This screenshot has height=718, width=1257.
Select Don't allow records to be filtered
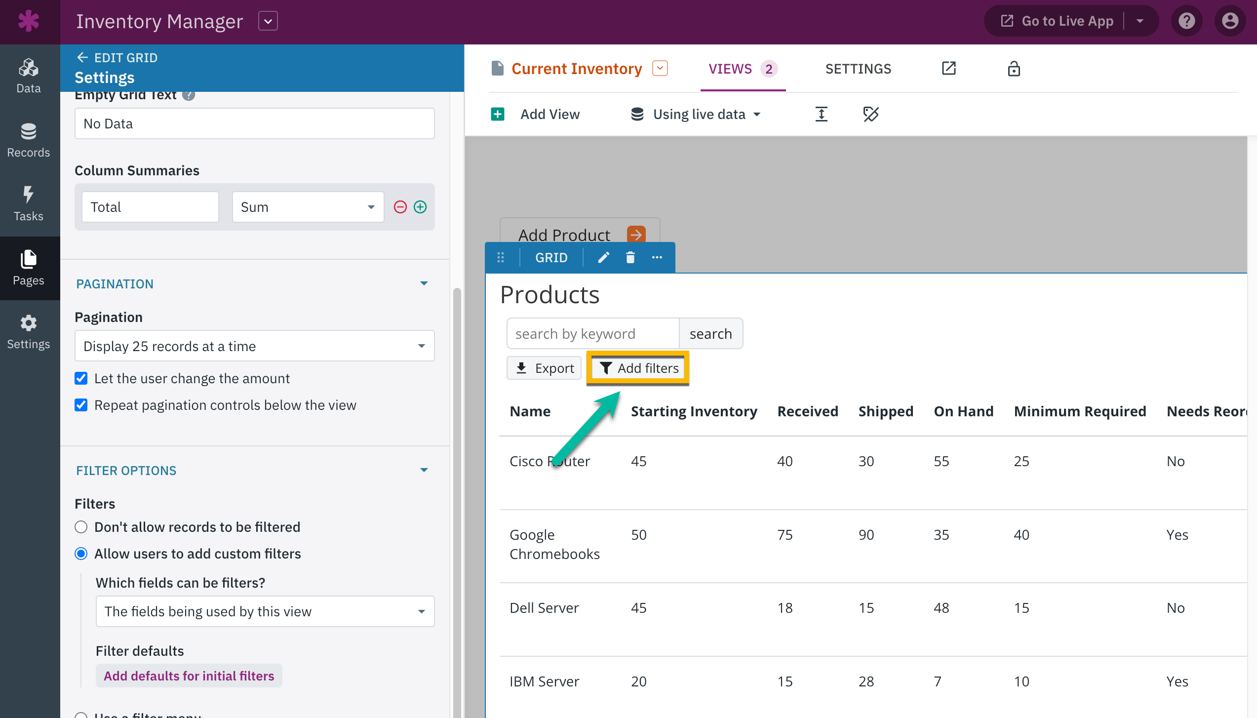click(81, 527)
